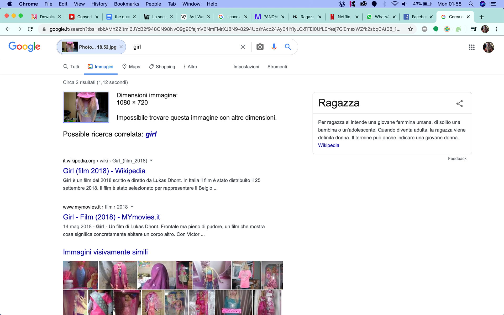Select the Immagini tab
The width and height of the screenshot is (504, 315).
[101, 67]
